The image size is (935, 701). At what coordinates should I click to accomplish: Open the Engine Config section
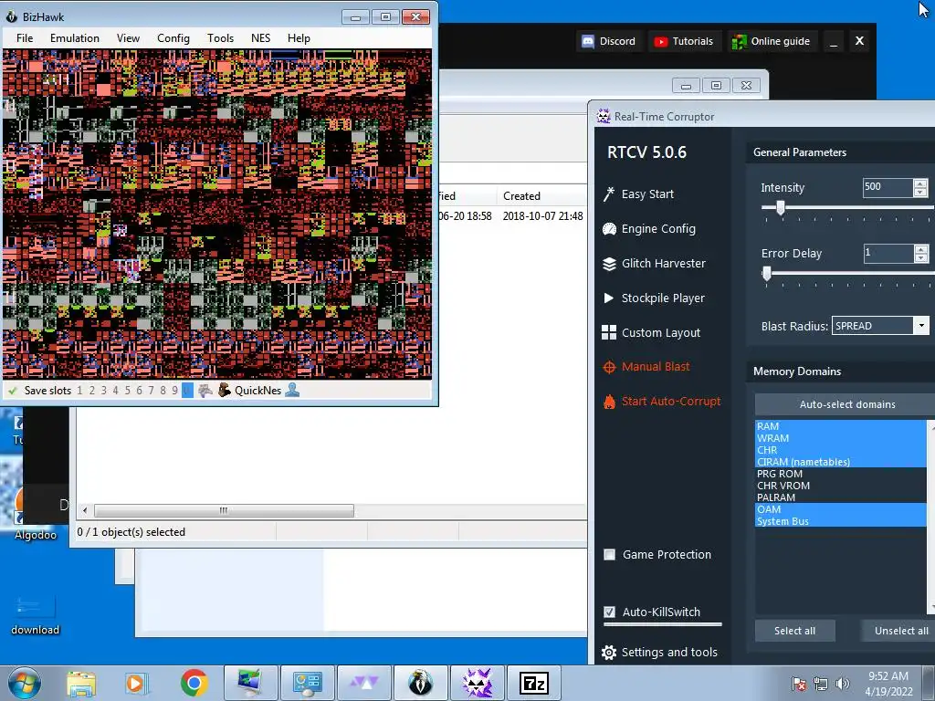click(649, 229)
